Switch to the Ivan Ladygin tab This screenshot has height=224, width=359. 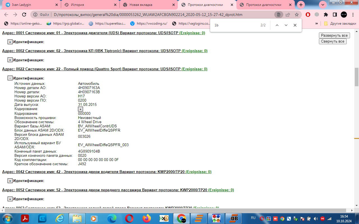(x=31, y=5)
